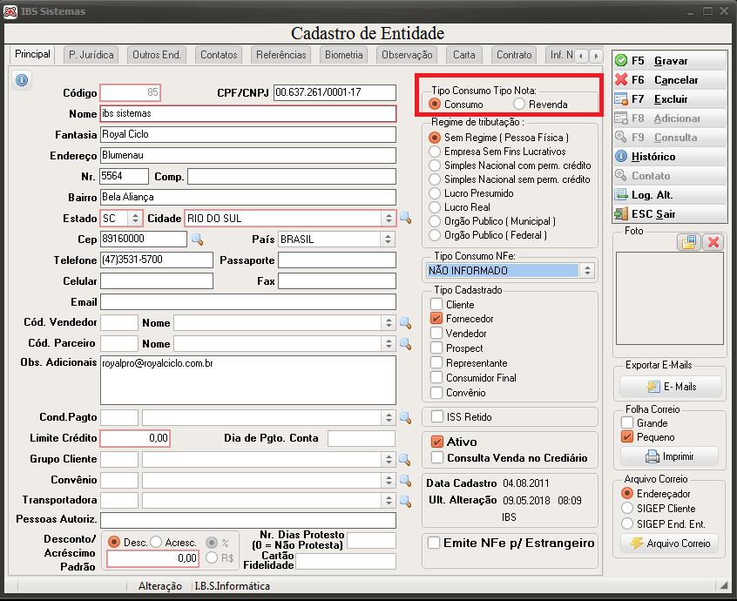Click the F5 Gravar button

pyautogui.click(x=670, y=61)
